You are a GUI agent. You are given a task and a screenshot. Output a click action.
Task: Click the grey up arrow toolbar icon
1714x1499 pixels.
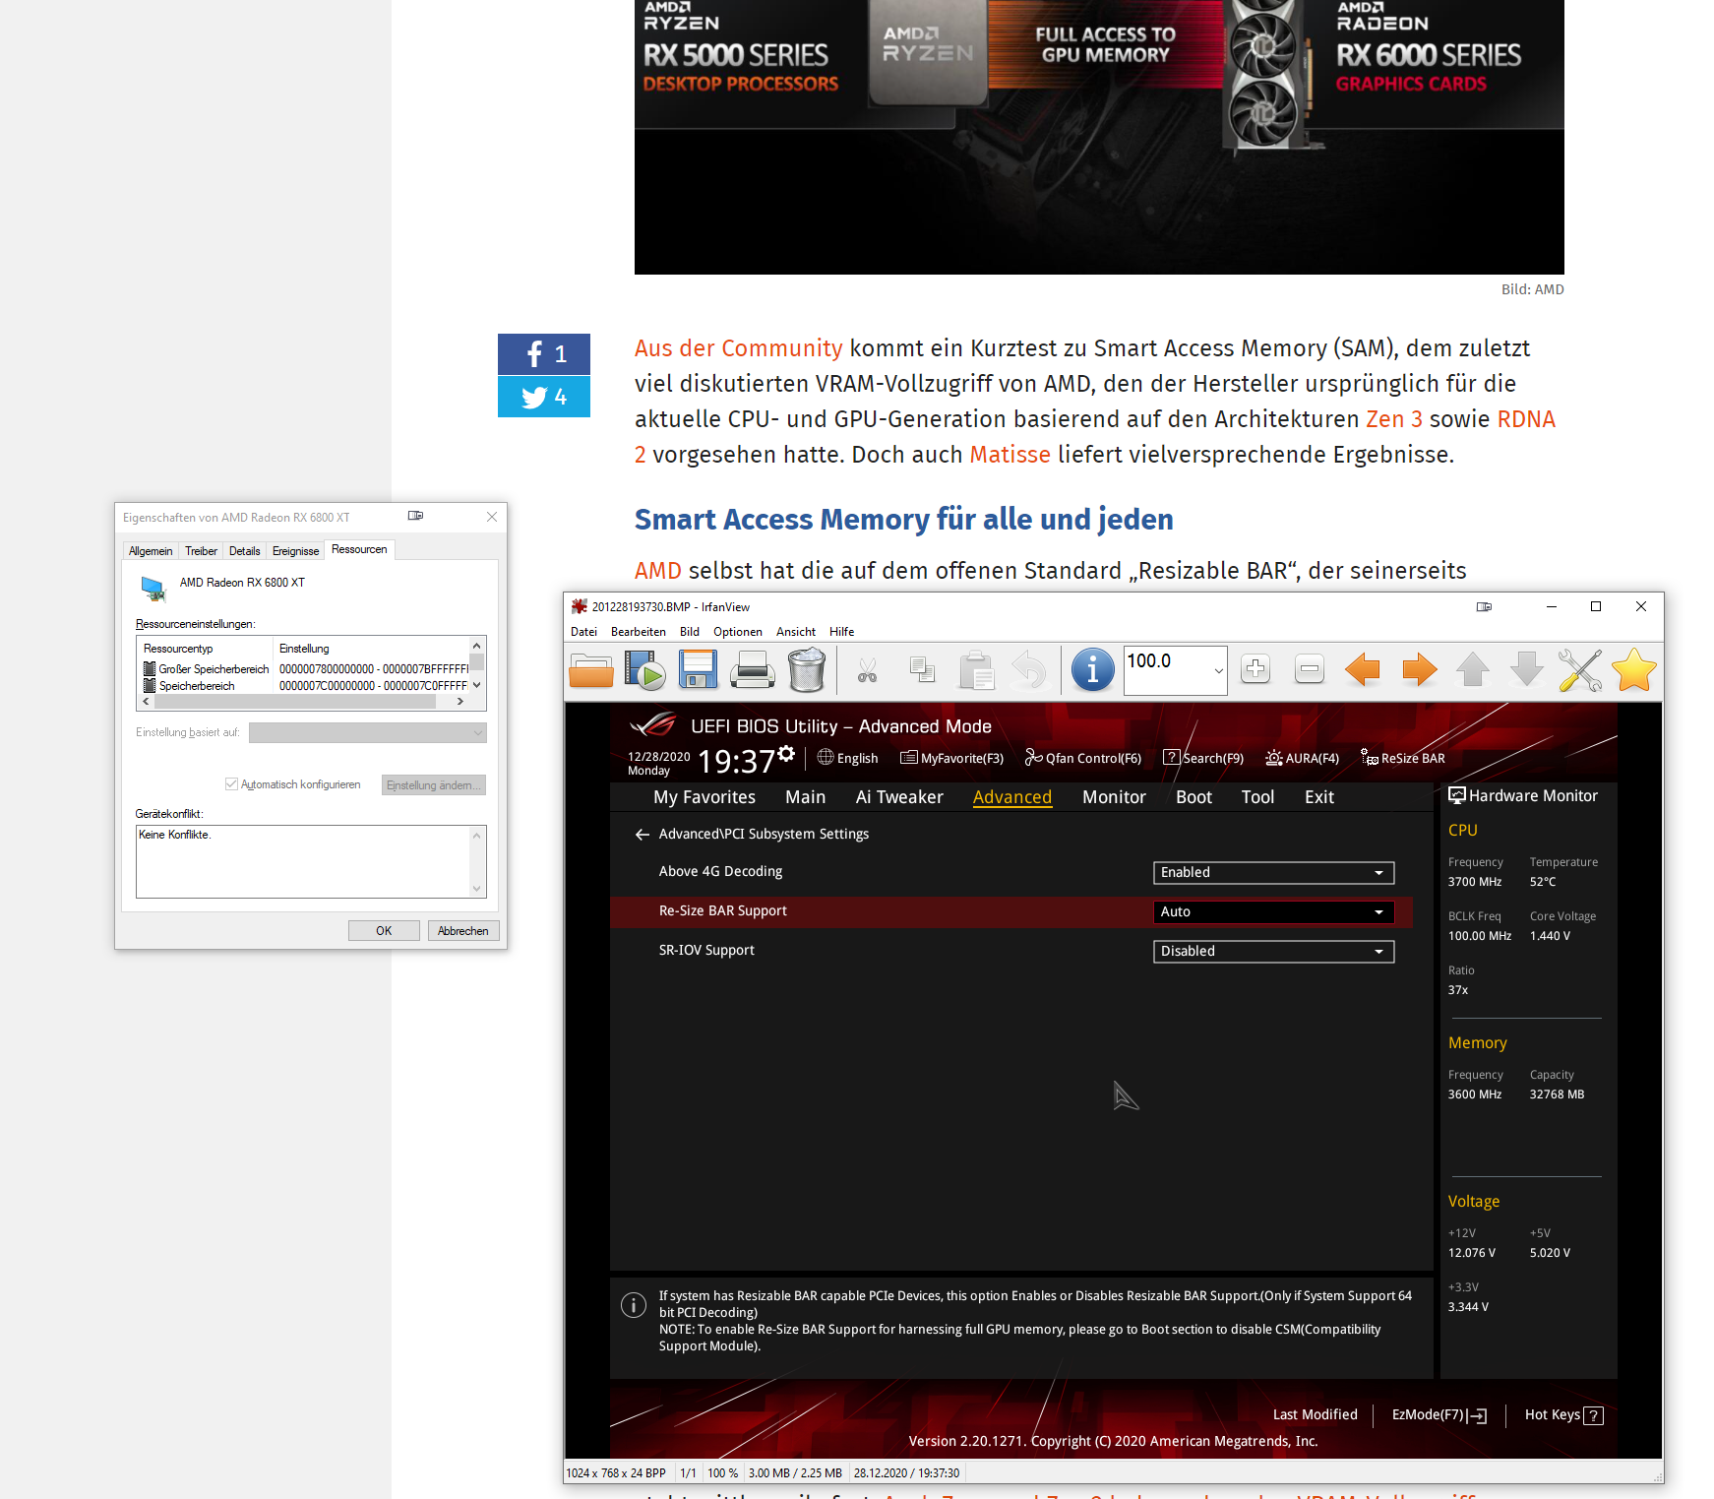point(1473,669)
